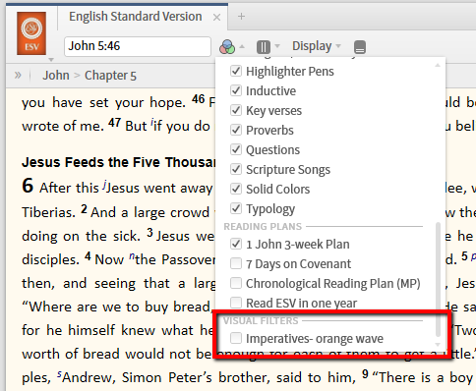Click the large chapter number 6

click(28, 186)
